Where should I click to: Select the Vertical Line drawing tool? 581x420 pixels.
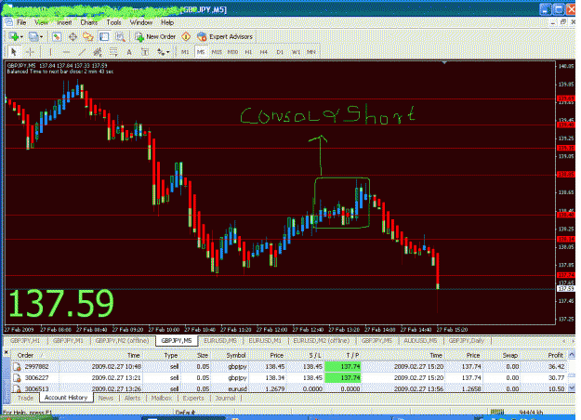pos(50,52)
